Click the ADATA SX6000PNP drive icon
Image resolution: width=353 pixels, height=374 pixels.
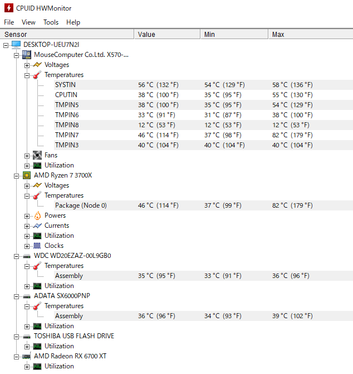[27, 296]
